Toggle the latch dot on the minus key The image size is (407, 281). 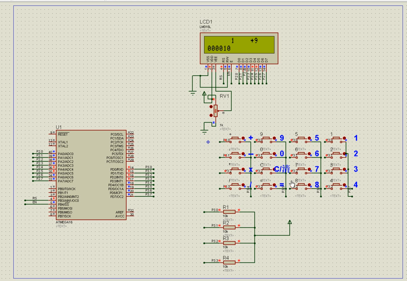coord(243,154)
